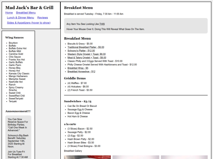
Task: Click the Announcement!!! heading
Action: tap(18, 111)
